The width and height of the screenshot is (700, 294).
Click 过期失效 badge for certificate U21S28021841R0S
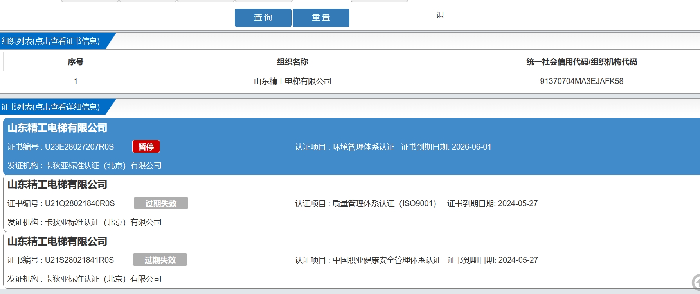click(160, 260)
